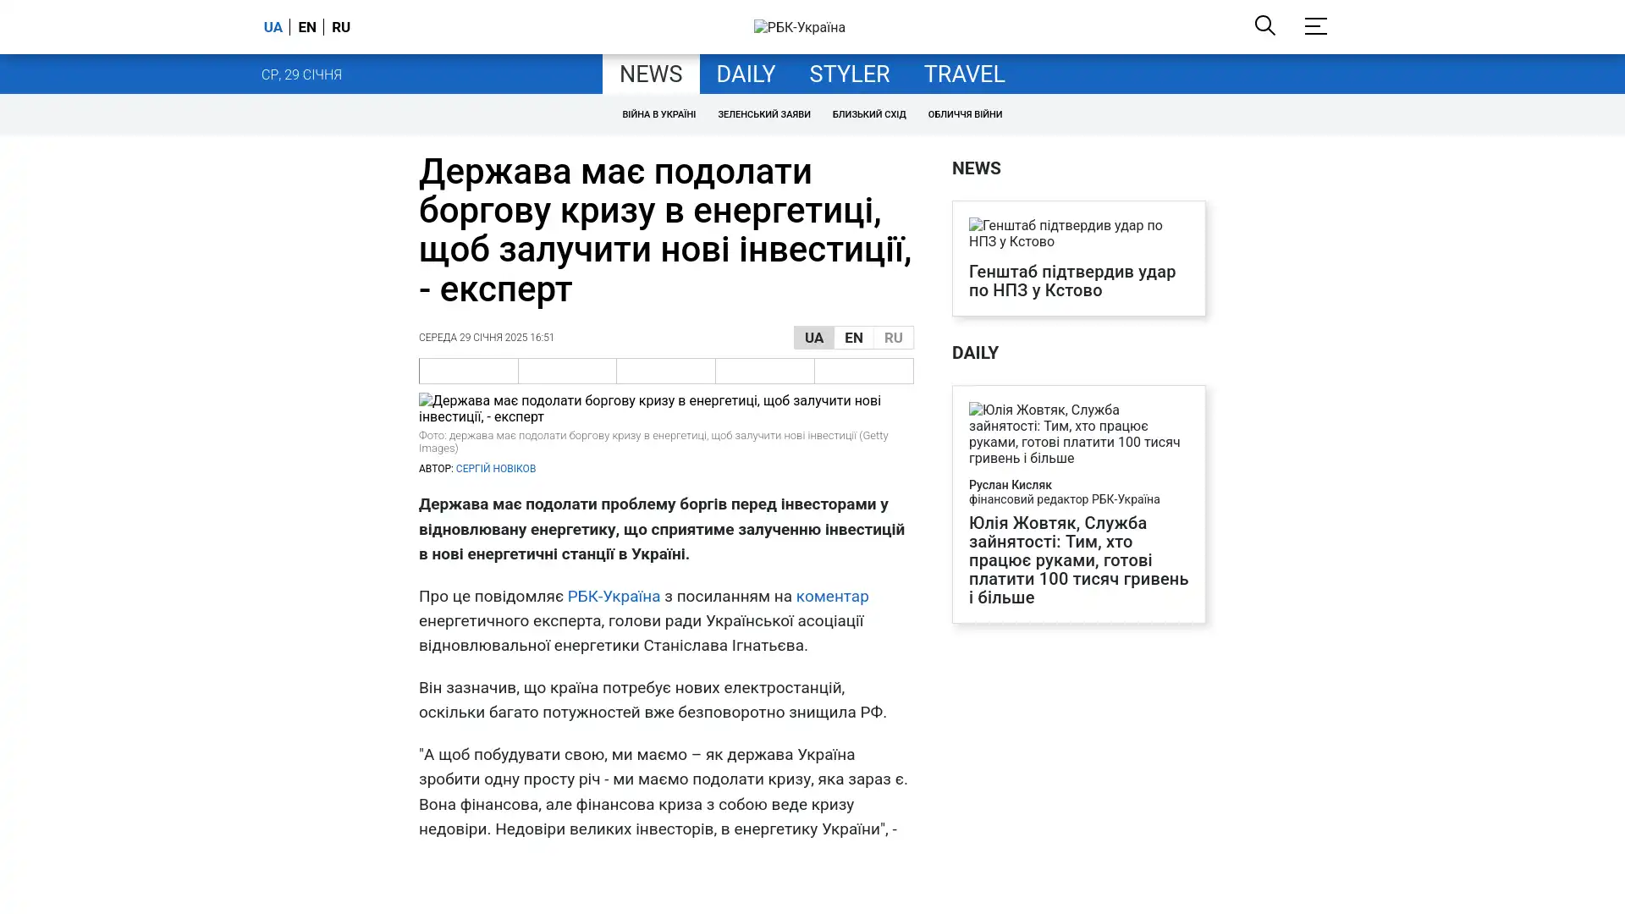The width and height of the screenshot is (1625, 914).
Task: Select RU site language in header
Action: click(x=340, y=27)
